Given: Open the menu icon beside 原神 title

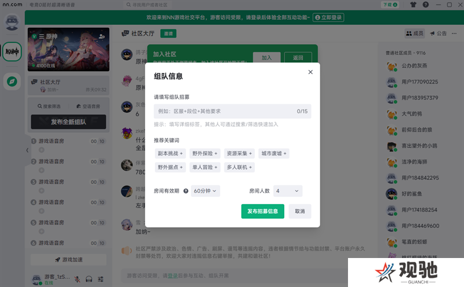Looking at the screenshot, I should click(41, 37).
